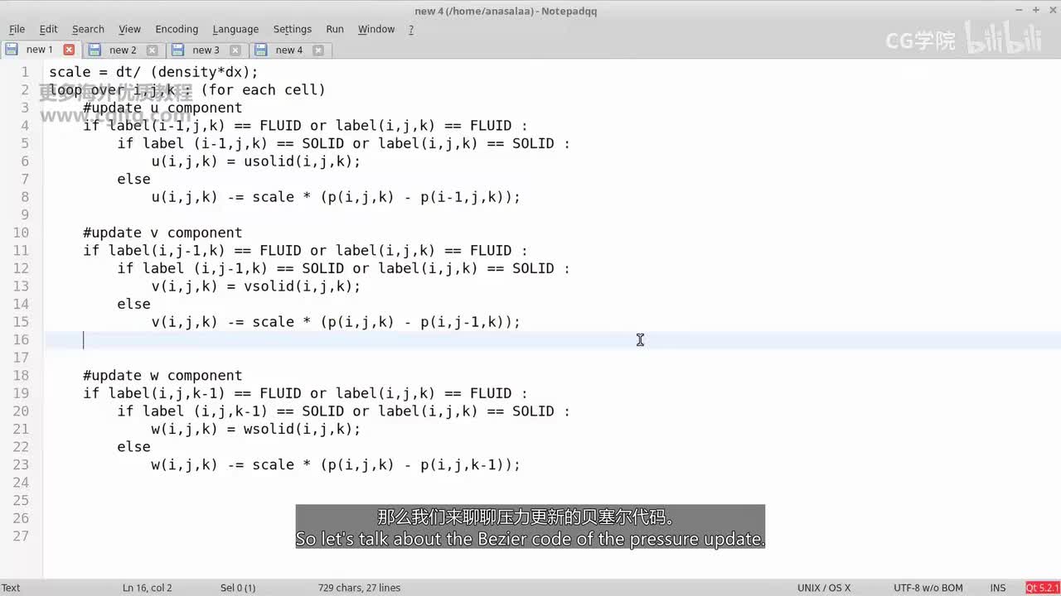Image resolution: width=1061 pixels, height=596 pixels.
Task: Open the Settings menu
Action: pos(293,29)
